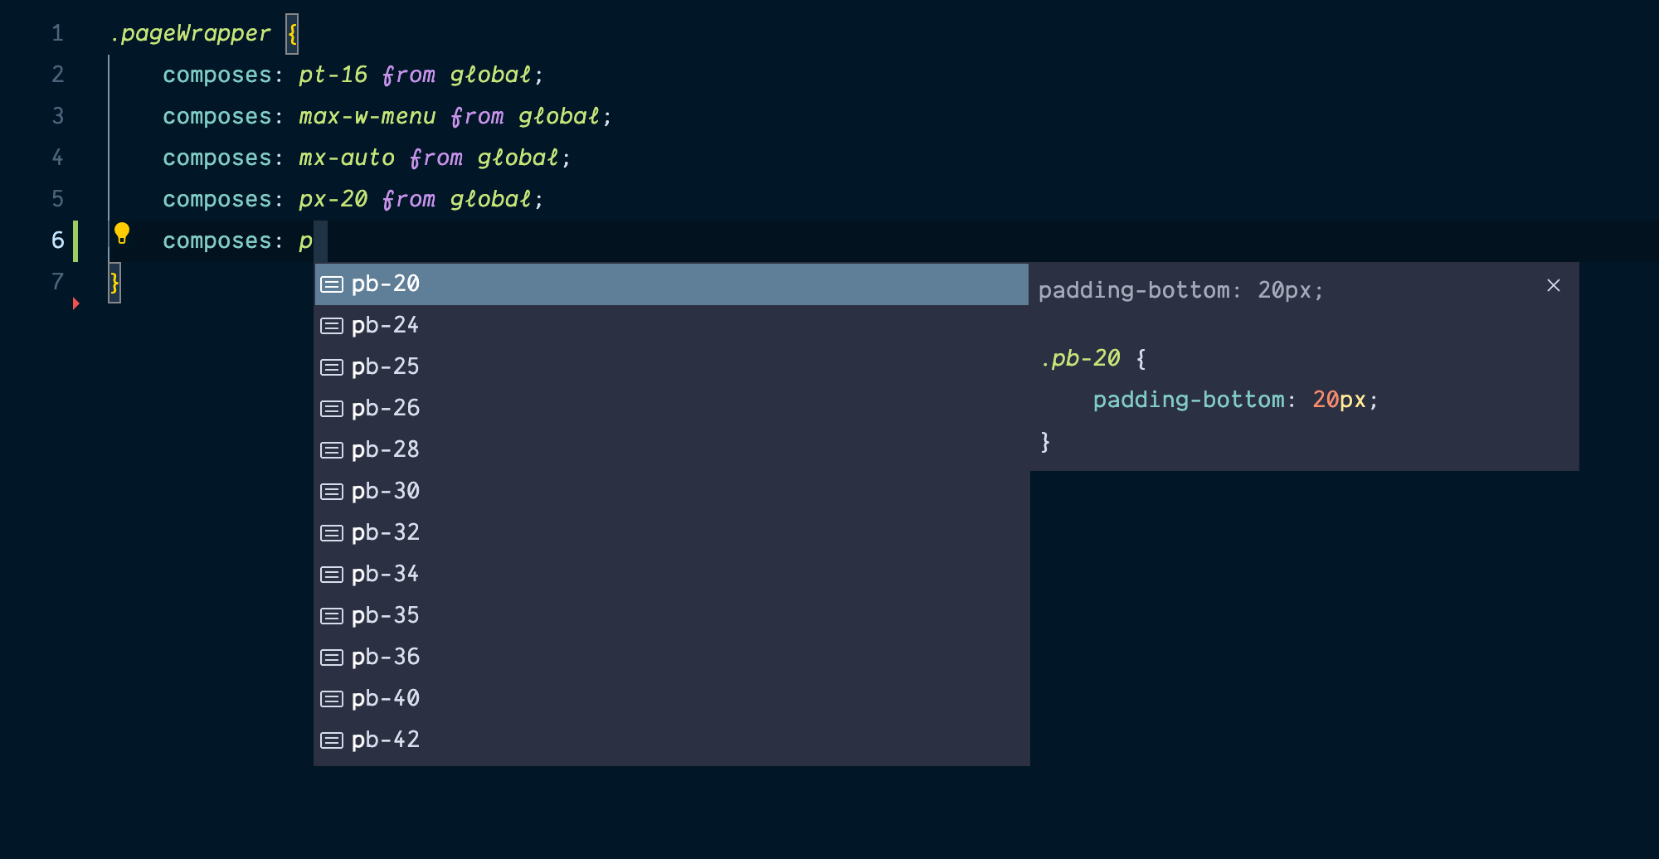The height and width of the screenshot is (859, 1659).
Task: Click the red error marker below line 7
Action: coord(75,303)
